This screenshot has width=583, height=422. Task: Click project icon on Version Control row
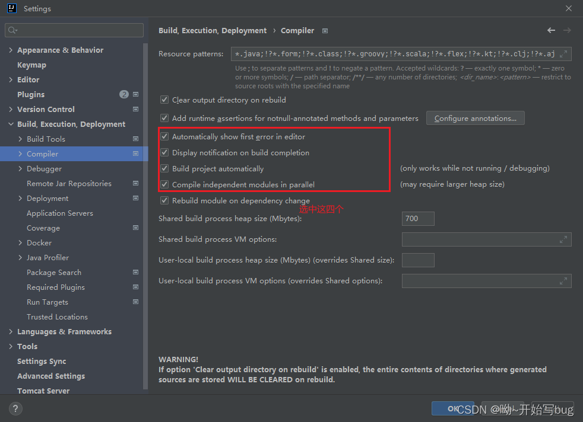[x=136, y=109]
